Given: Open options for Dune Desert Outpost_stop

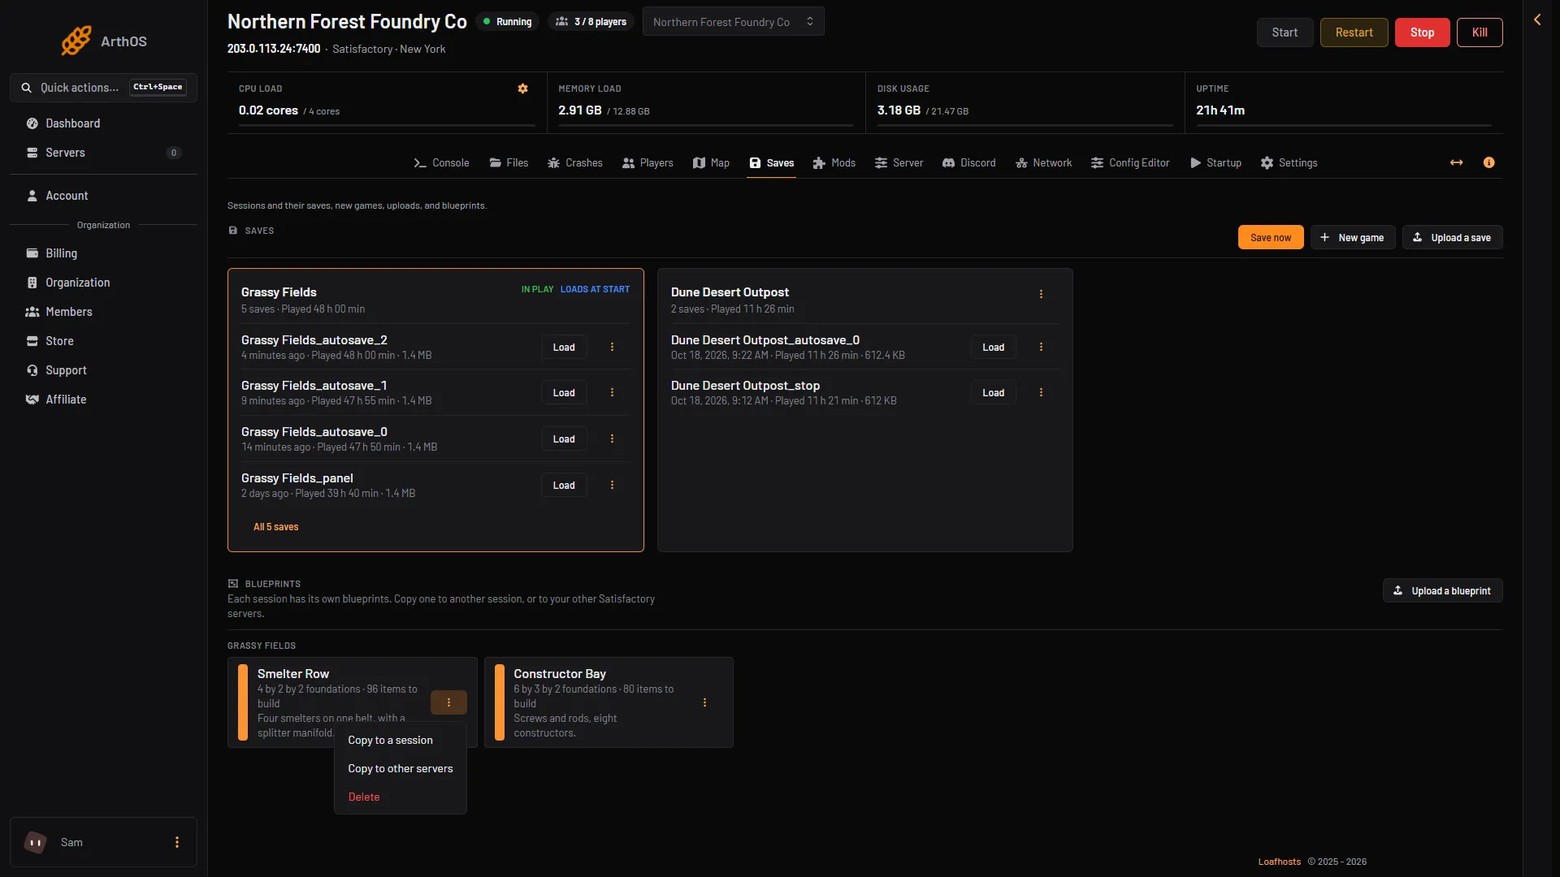Looking at the screenshot, I should (1041, 392).
